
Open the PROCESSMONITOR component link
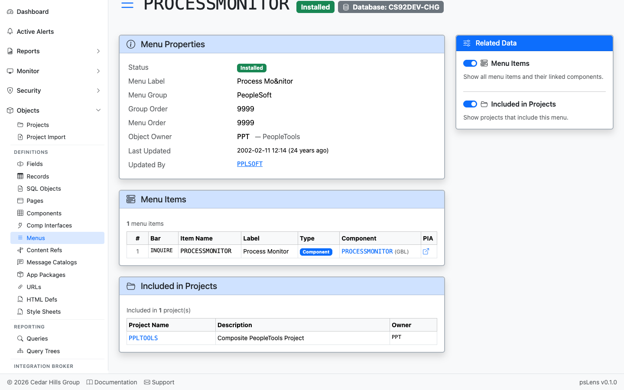(367, 251)
